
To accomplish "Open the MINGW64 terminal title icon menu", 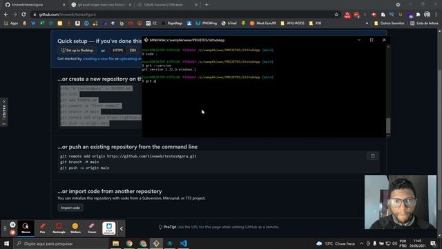I will (146, 40).
